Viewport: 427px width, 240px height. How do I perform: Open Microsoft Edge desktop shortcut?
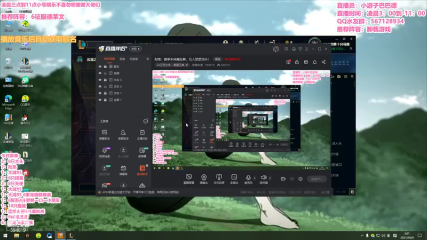8,102
